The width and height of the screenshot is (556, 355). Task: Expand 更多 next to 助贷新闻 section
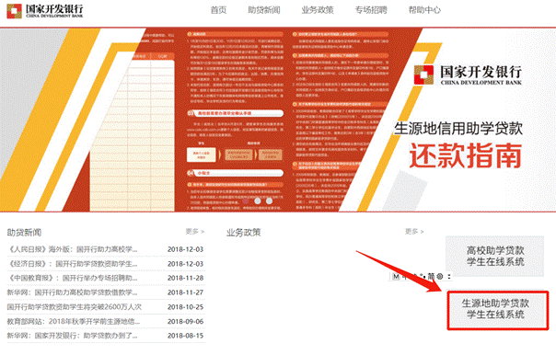point(194,232)
